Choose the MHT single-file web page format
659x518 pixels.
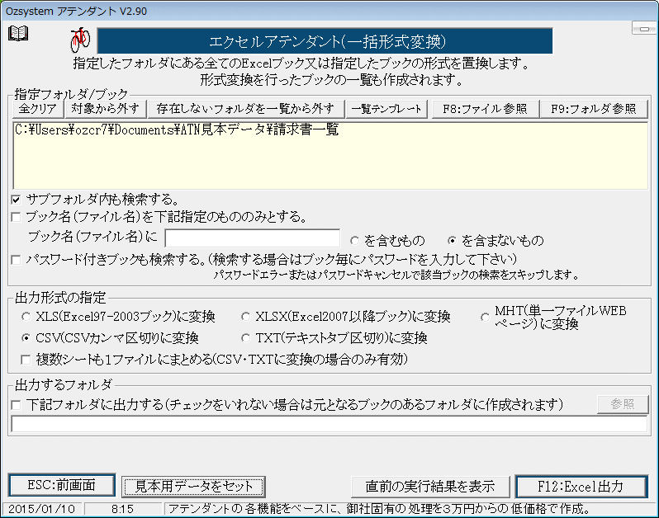(x=486, y=317)
